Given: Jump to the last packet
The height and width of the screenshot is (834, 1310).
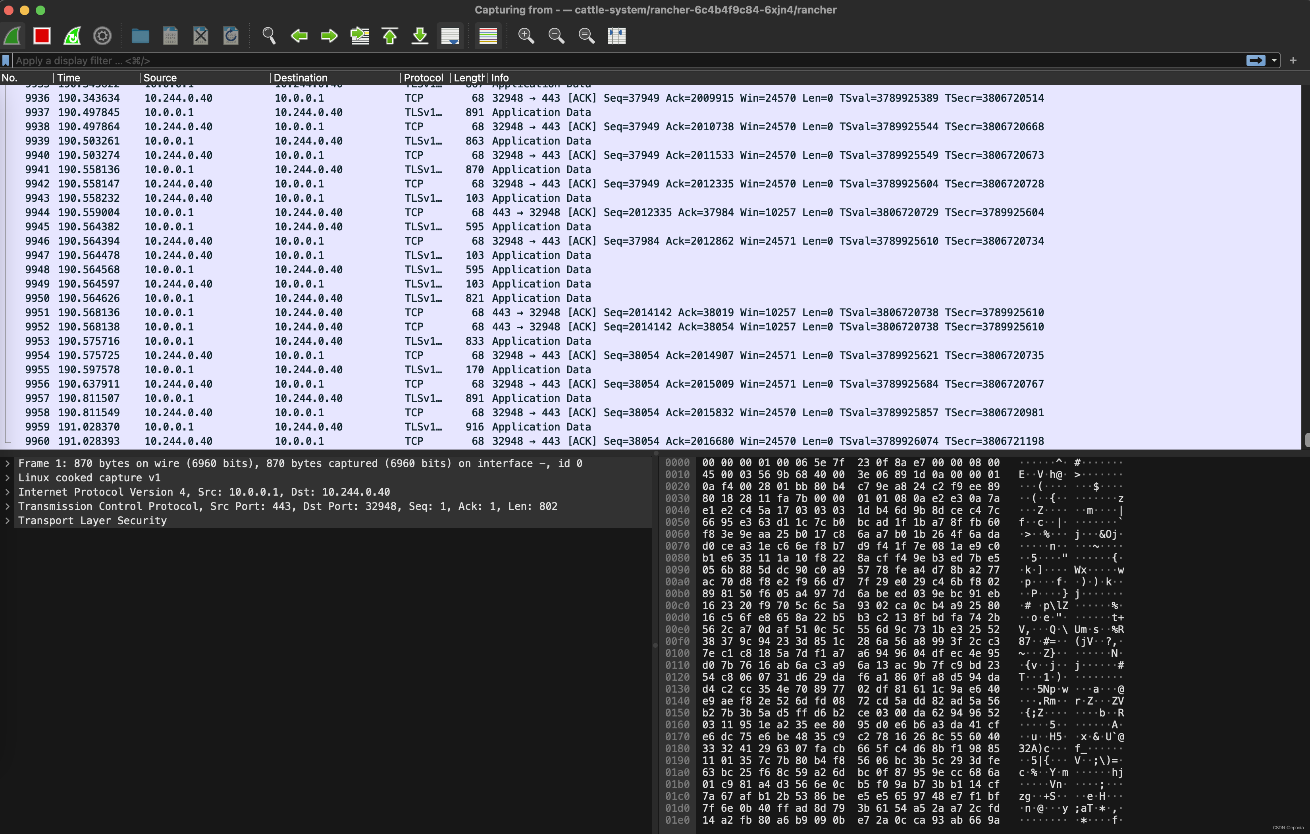Looking at the screenshot, I should tap(420, 36).
